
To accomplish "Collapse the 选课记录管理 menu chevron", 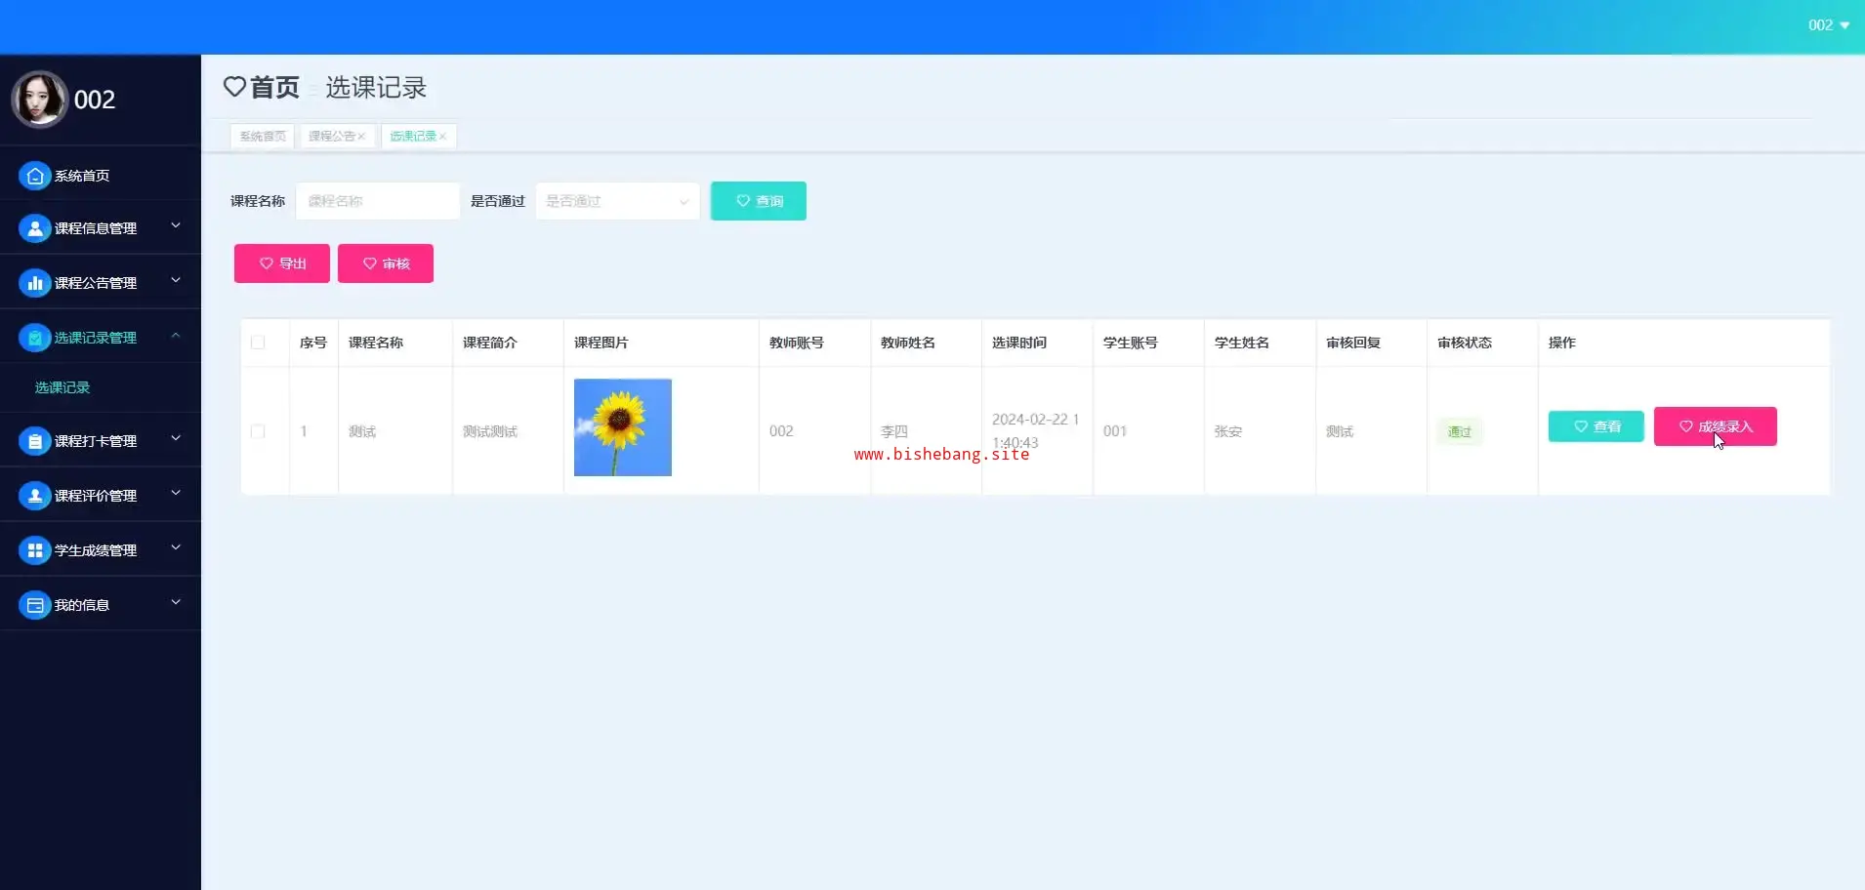I will click(176, 336).
